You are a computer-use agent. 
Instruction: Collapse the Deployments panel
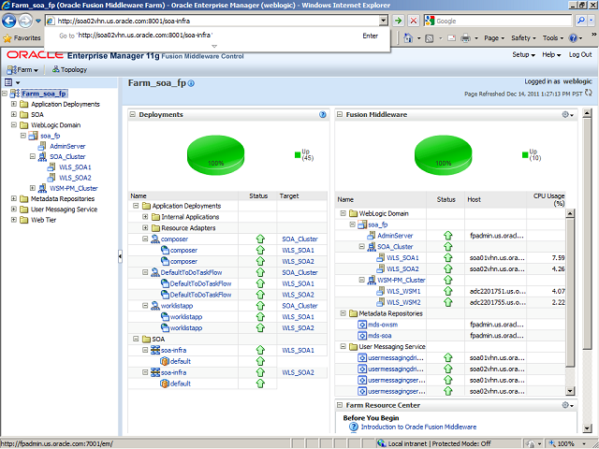[x=133, y=114]
